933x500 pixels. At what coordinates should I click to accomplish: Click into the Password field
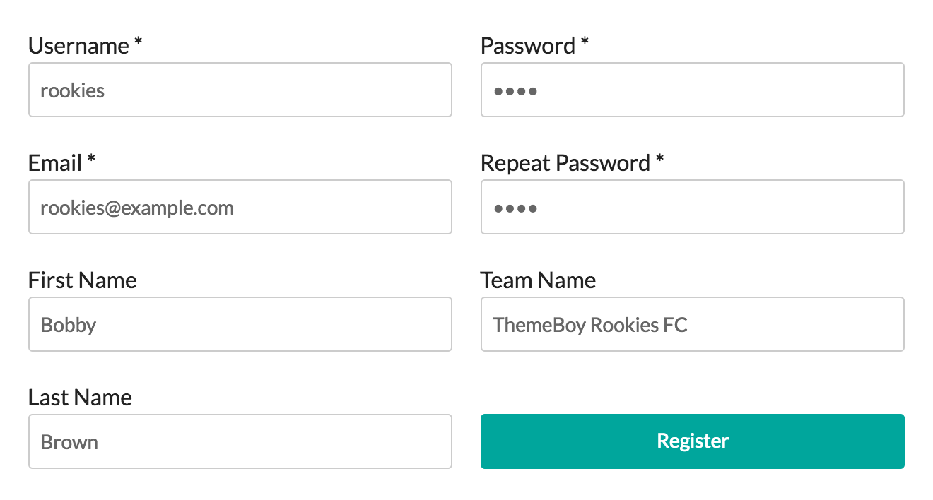(692, 90)
